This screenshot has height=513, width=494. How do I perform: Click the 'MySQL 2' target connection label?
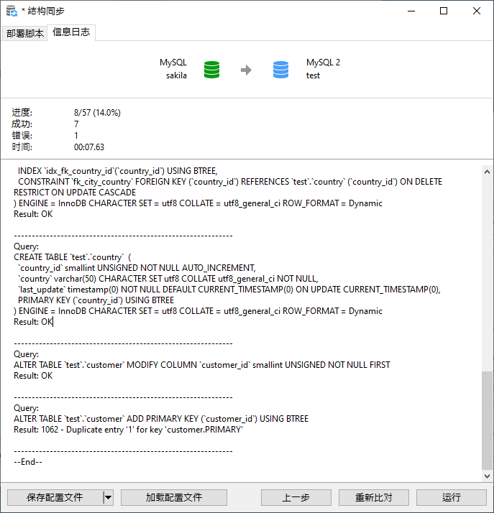coord(323,63)
